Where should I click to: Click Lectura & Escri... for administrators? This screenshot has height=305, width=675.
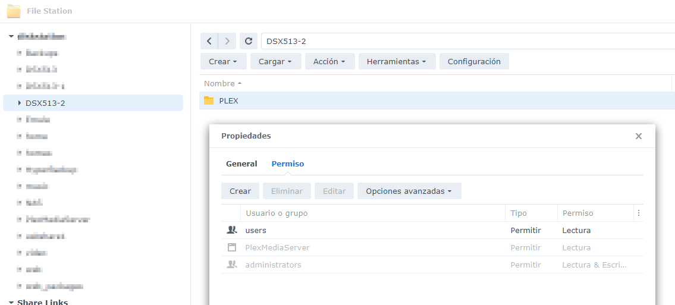coord(594,265)
